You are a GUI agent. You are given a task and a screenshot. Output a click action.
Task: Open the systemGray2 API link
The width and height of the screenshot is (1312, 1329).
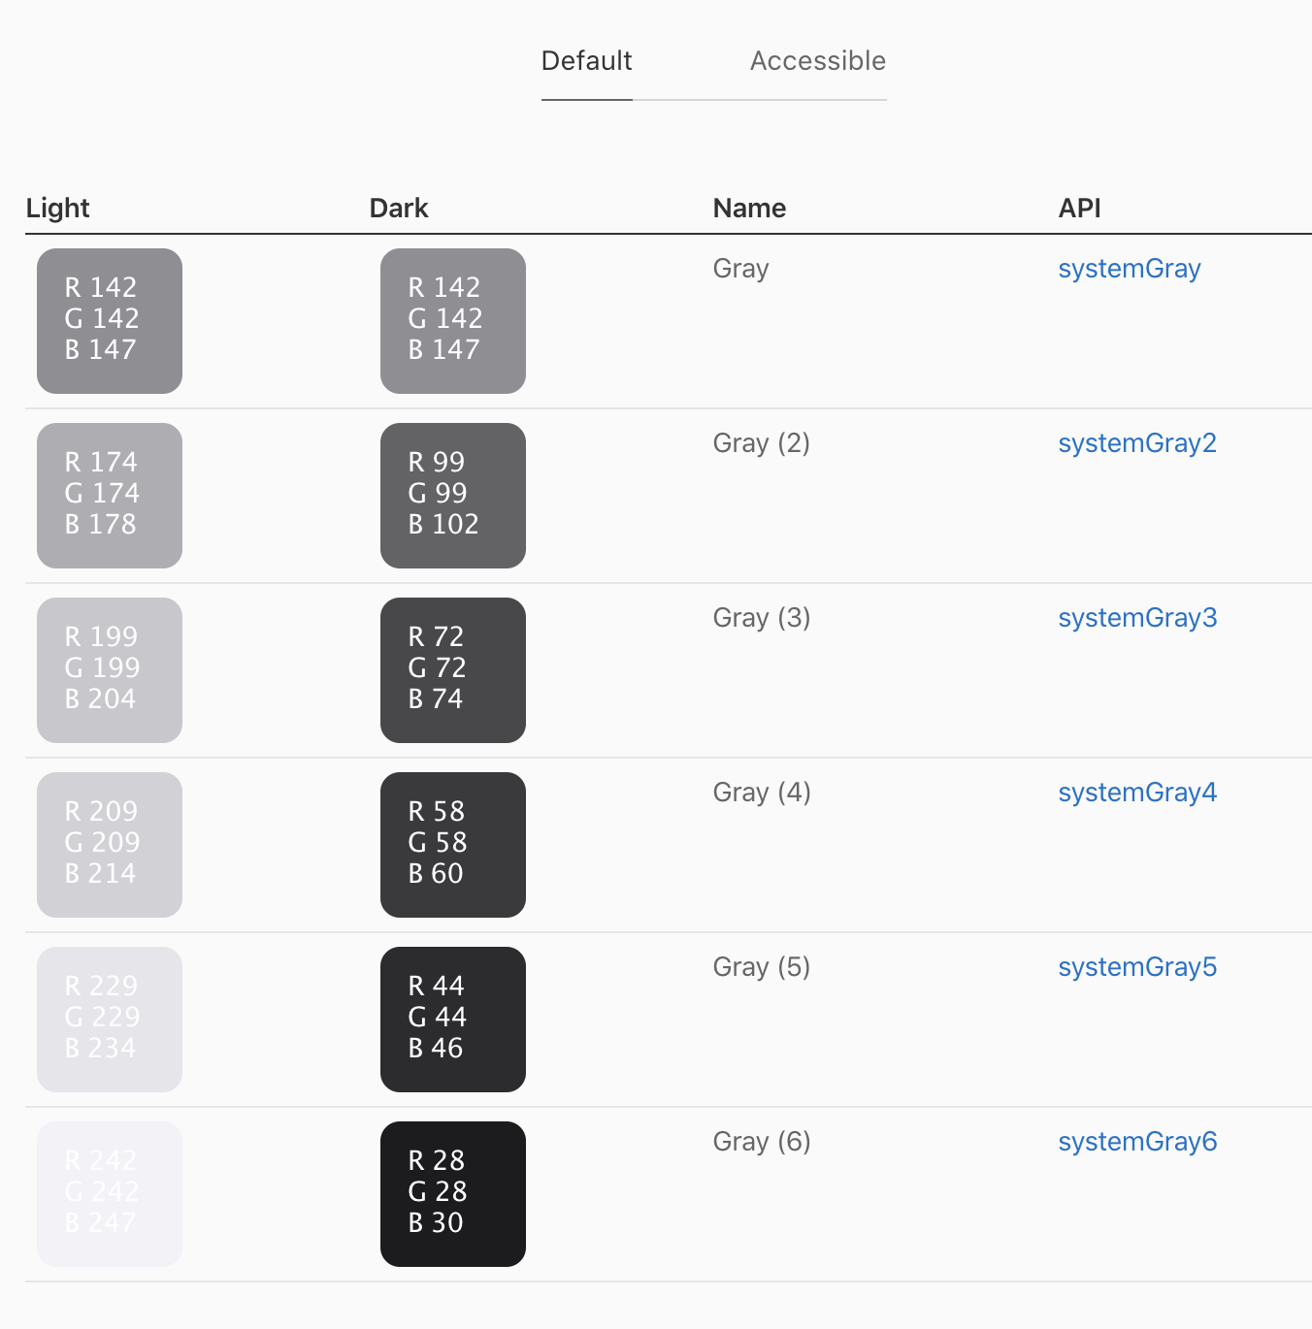click(x=1136, y=443)
